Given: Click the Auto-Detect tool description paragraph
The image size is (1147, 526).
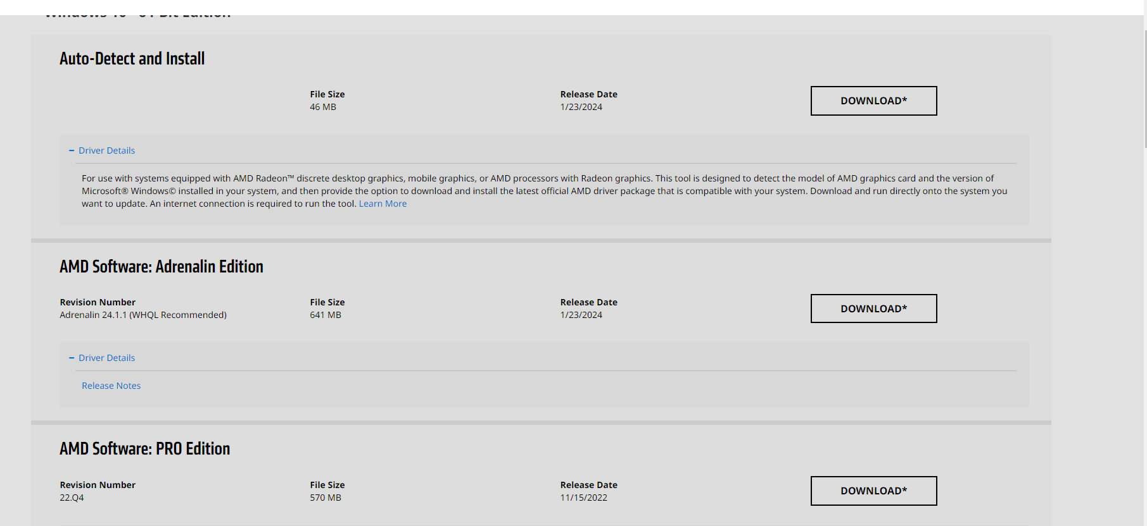Looking at the screenshot, I should click(544, 191).
